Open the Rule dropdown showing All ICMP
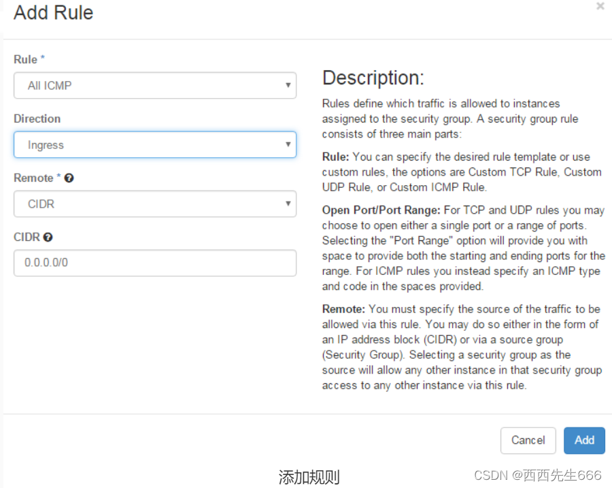612x488 pixels. pos(155,85)
